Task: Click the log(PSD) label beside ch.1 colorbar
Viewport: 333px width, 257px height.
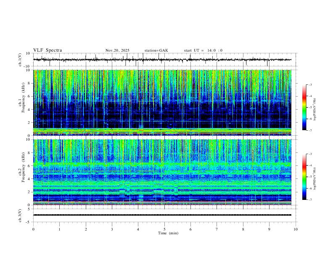Action: click(315, 110)
